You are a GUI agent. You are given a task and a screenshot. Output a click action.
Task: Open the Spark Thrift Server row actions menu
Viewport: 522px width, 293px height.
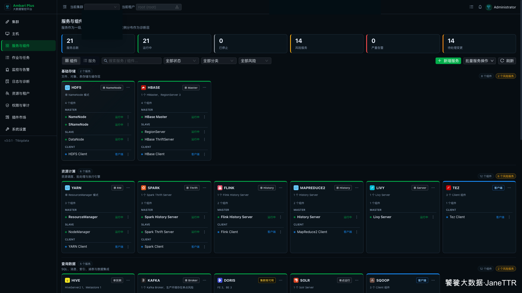pyautogui.click(x=204, y=232)
